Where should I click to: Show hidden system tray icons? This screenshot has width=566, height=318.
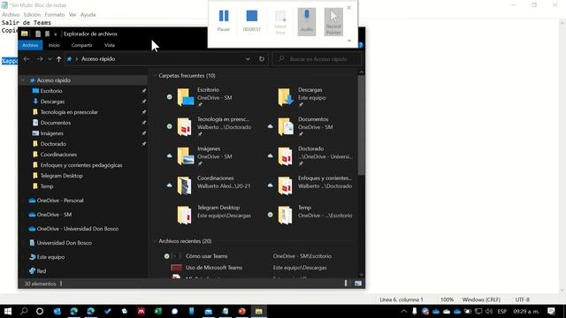click(x=403, y=311)
